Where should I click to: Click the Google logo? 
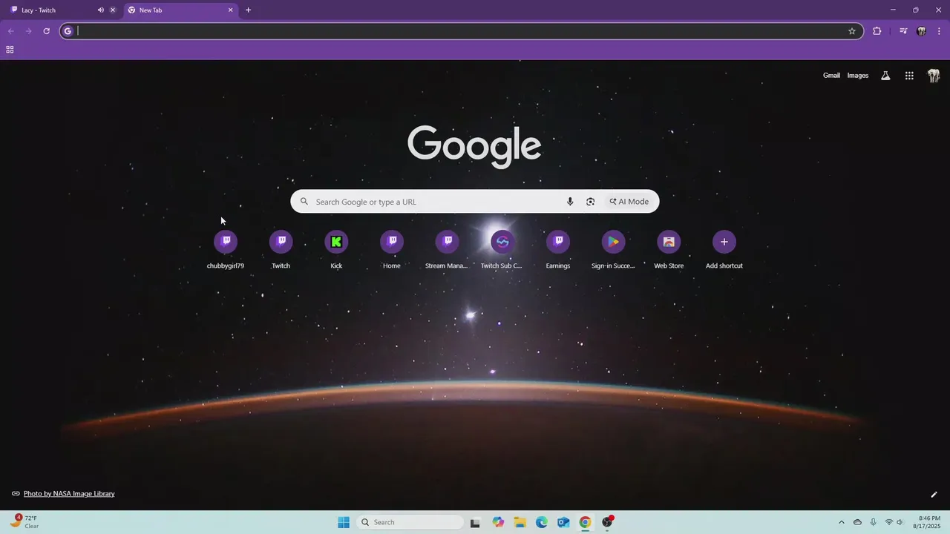(474, 145)
